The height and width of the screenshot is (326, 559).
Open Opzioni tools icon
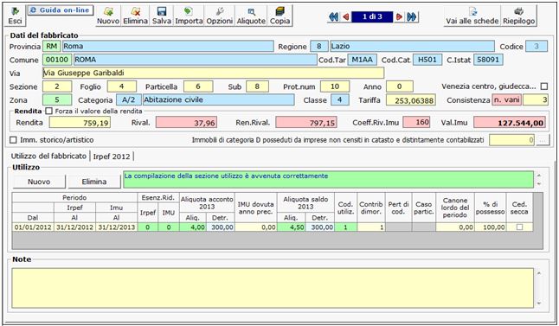click(220, 16)
